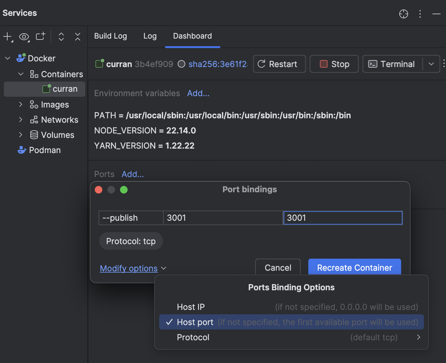Click the crosshair locate icon in title bar
This screenshot has width=446, height=363.
[x=403, y=14]
